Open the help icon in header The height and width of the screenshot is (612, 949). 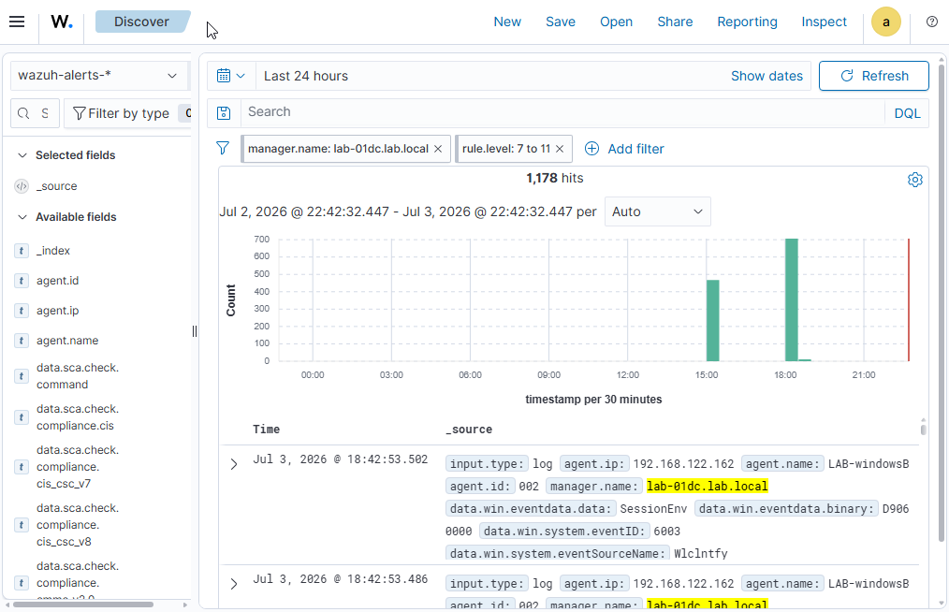[931, 22]
